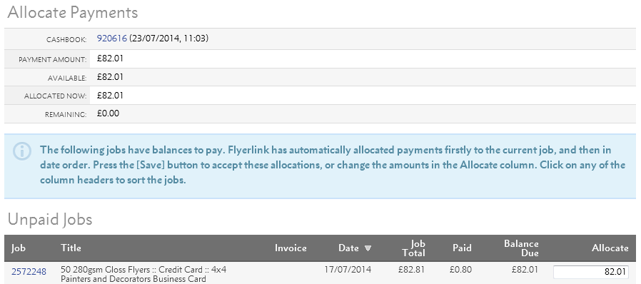
Task: Click the £0.80 Paid cell
Action: 460,270
